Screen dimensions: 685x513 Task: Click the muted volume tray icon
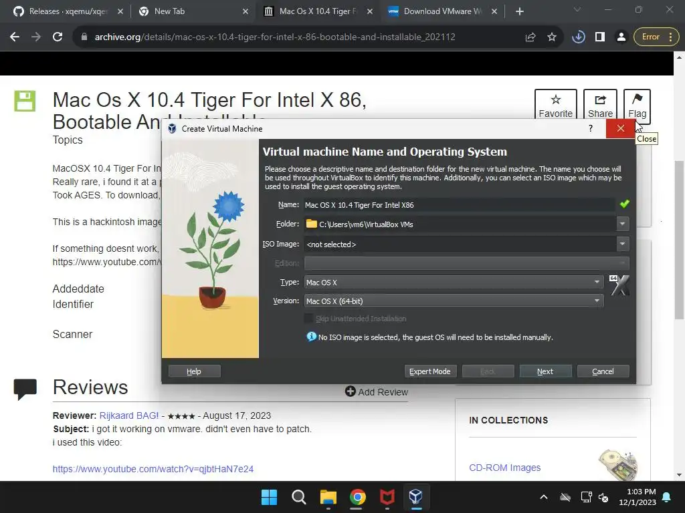(x=603, y=497)
